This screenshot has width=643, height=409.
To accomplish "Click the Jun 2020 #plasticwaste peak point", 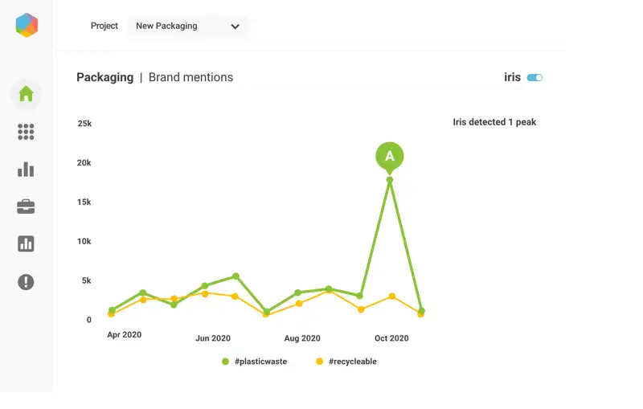I will click(x=235, y=276).
